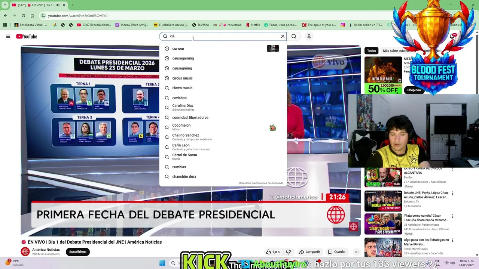Viewport: 479px width, 269px height.
Task: Subscribe with the Suscribirme button
Action: coord(78,252)
